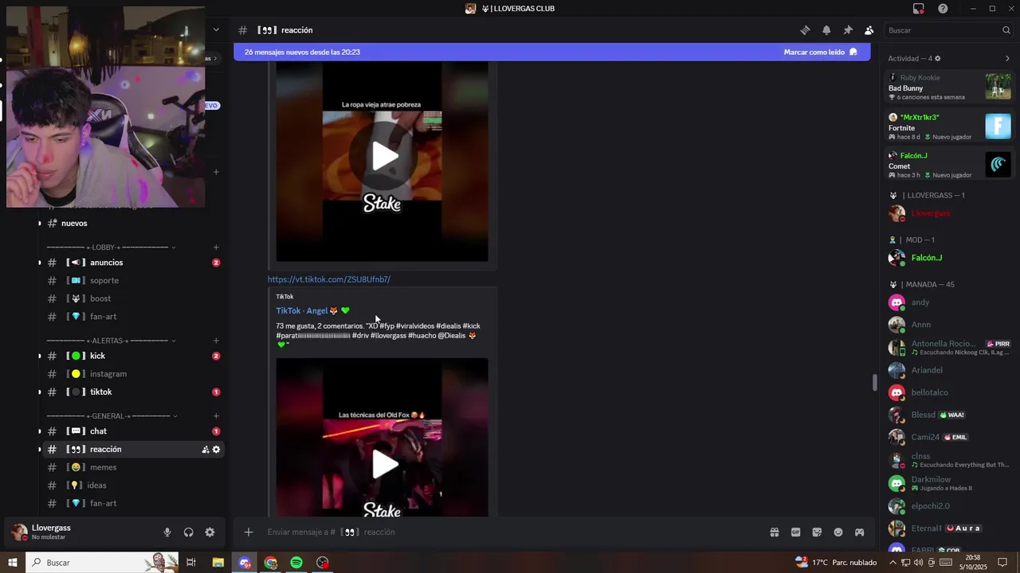Screen dimensions: 1020x573
Task: Select member Llovergass in member list
Action: 949,213
